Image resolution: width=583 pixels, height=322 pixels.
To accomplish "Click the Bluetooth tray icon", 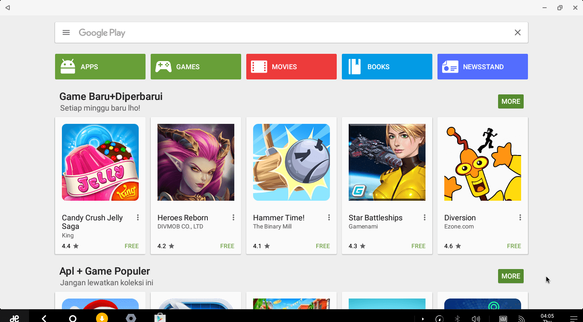I will 457,319.
